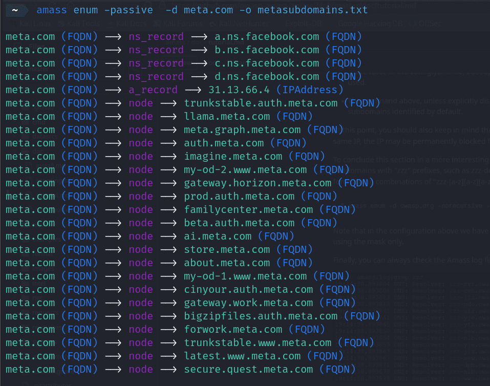Viewport: 490px width, 386px height.
Task: Select meta.graph.meta.com subdomain
Action: [242, 130]
